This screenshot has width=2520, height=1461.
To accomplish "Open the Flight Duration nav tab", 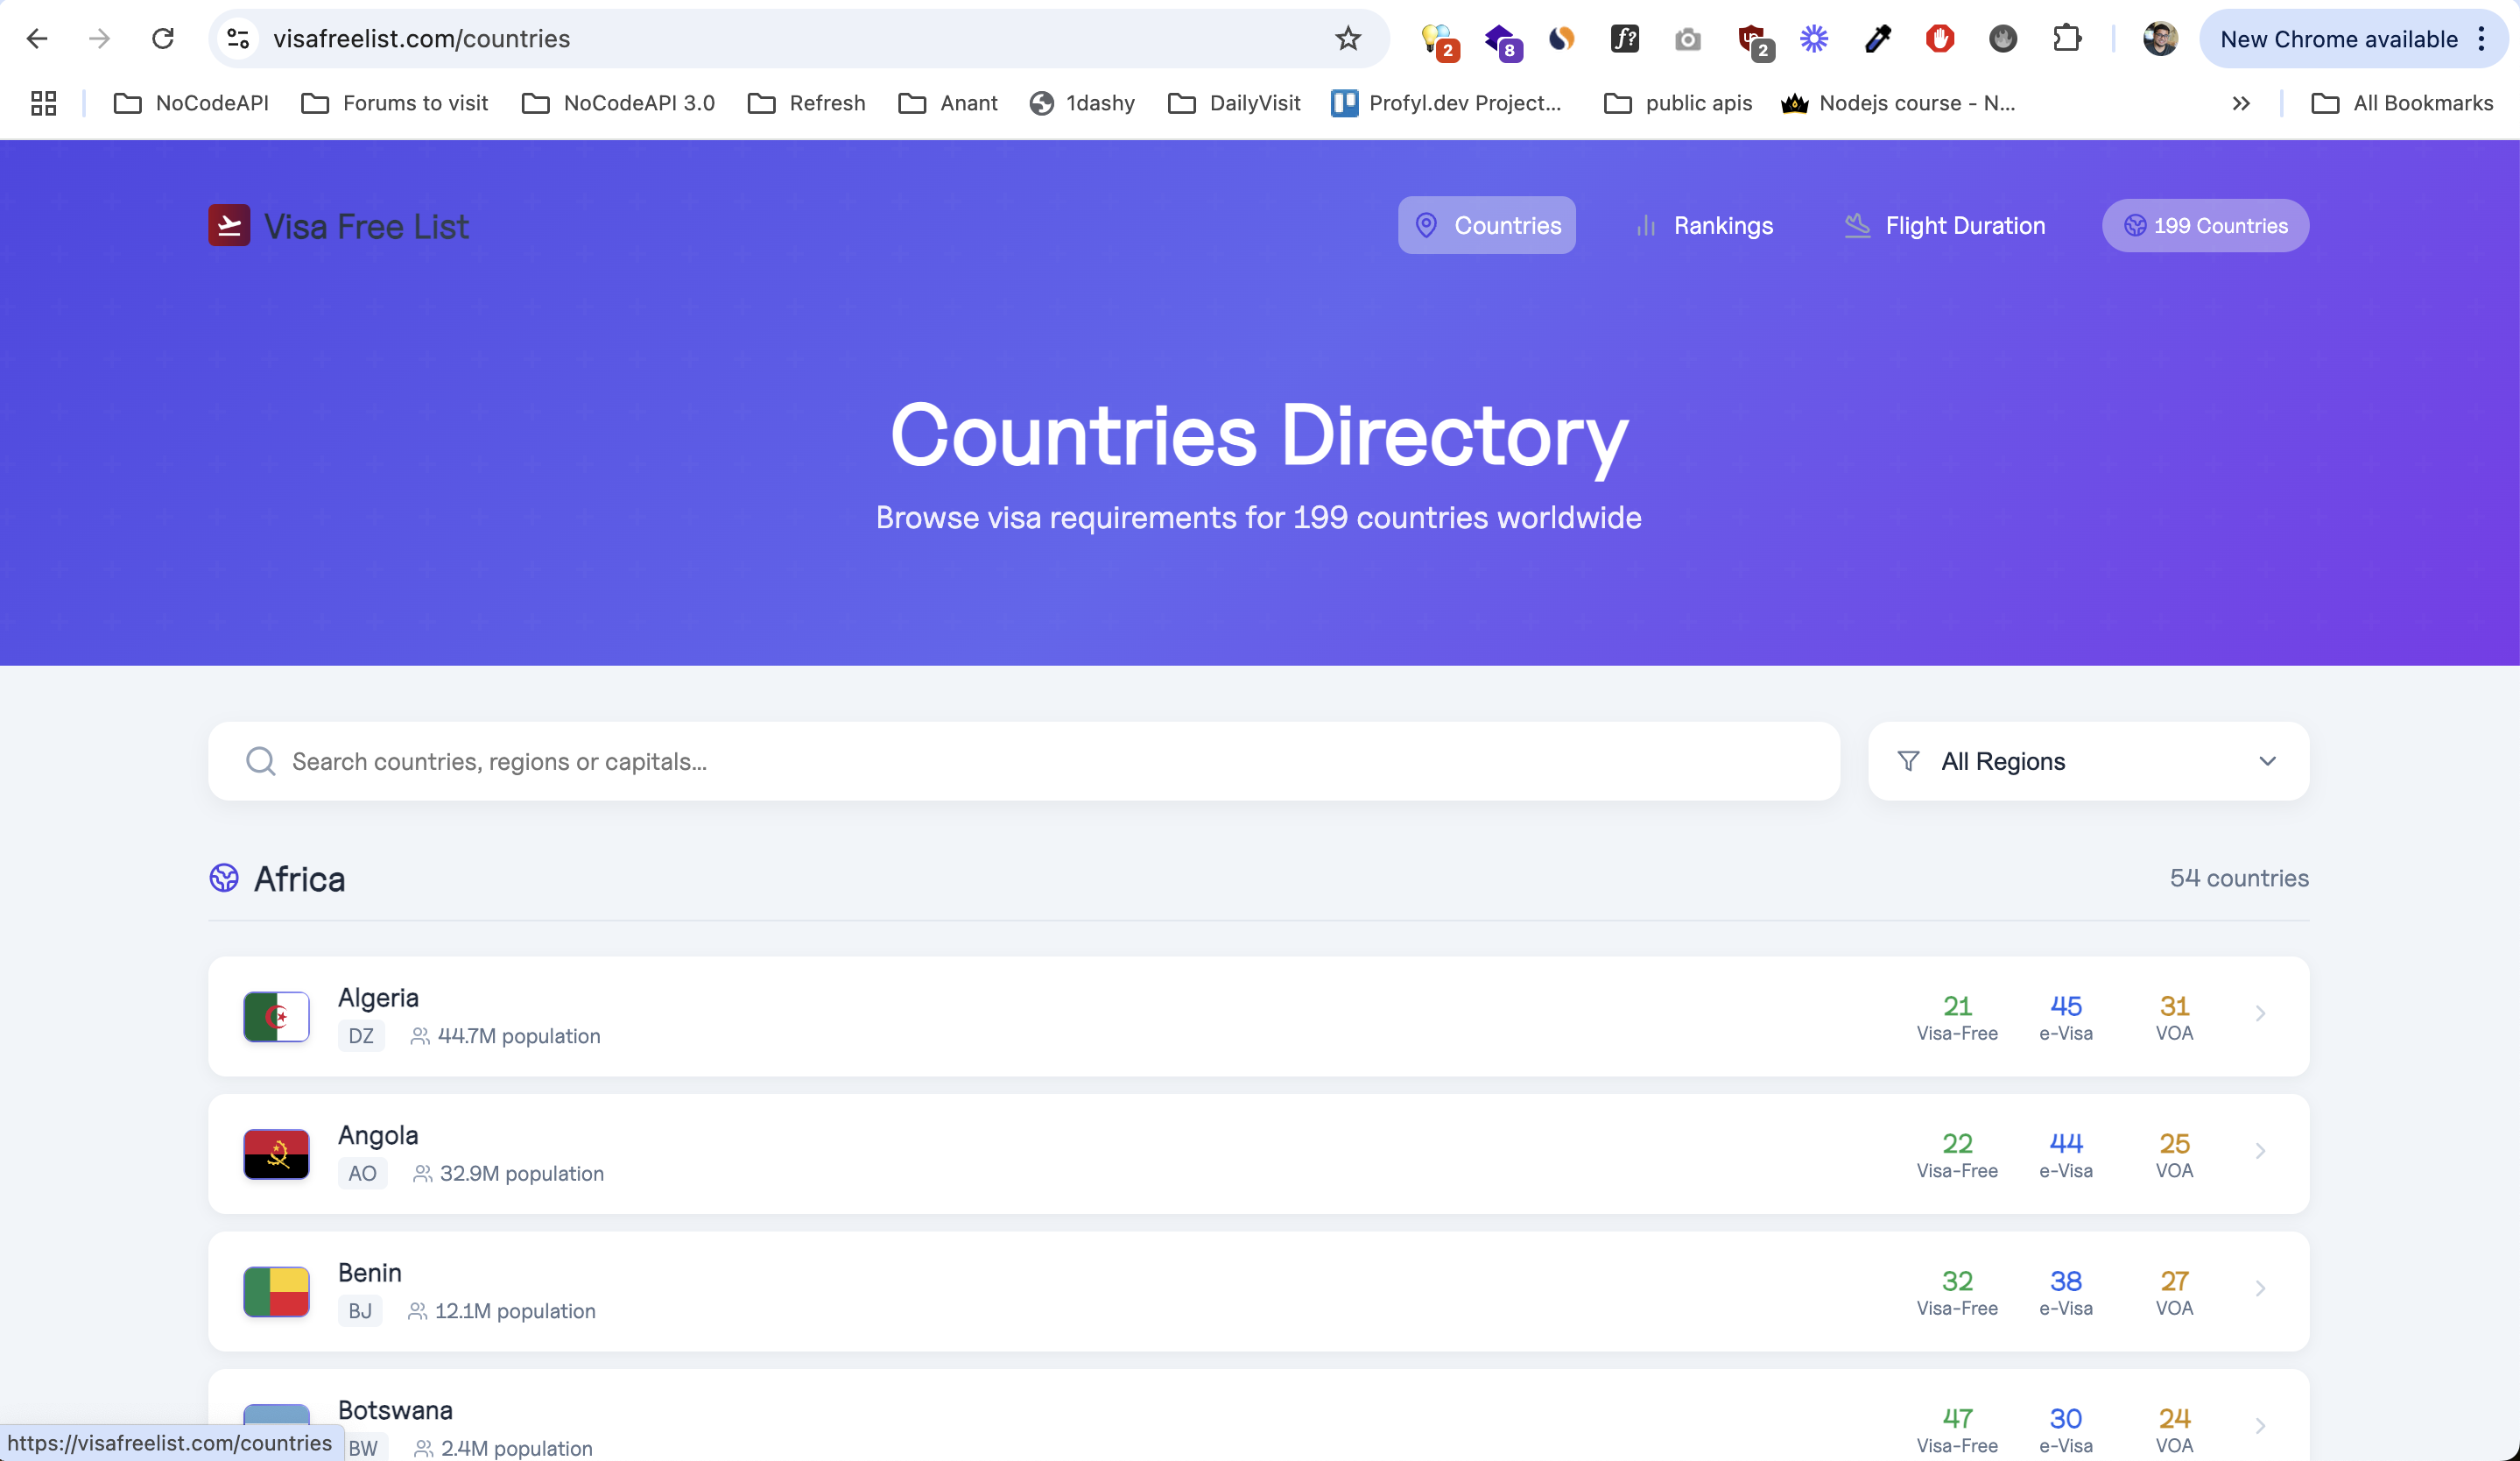I will [x=1944, y=226].
